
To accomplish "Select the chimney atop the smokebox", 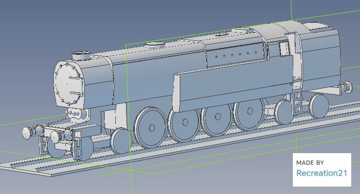I will (x=82, y=55).
